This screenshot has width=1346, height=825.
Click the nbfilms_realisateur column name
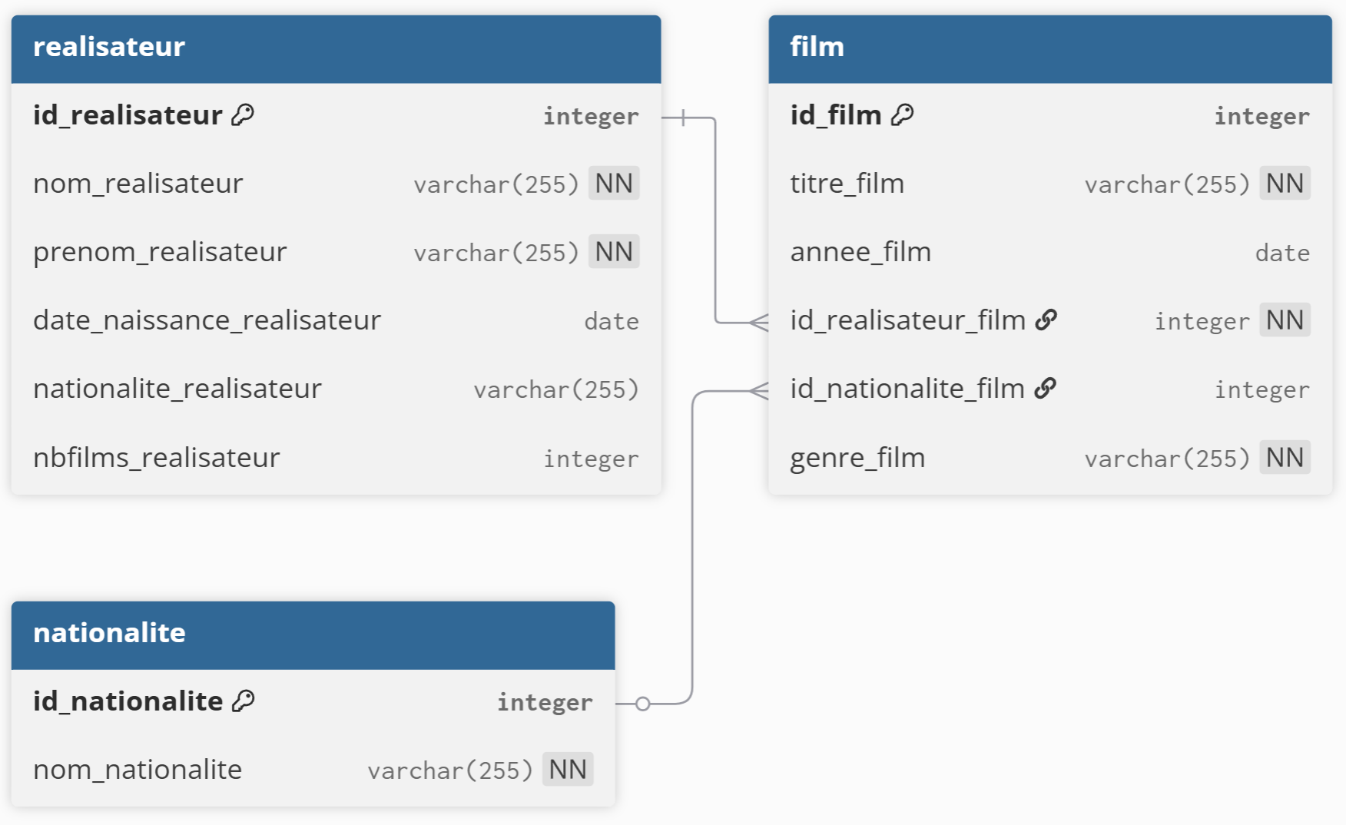click(157, 458)
